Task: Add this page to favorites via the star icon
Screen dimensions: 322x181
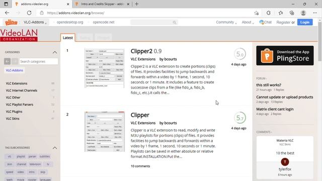Action: pyautogui.click(x=256, y=13)
